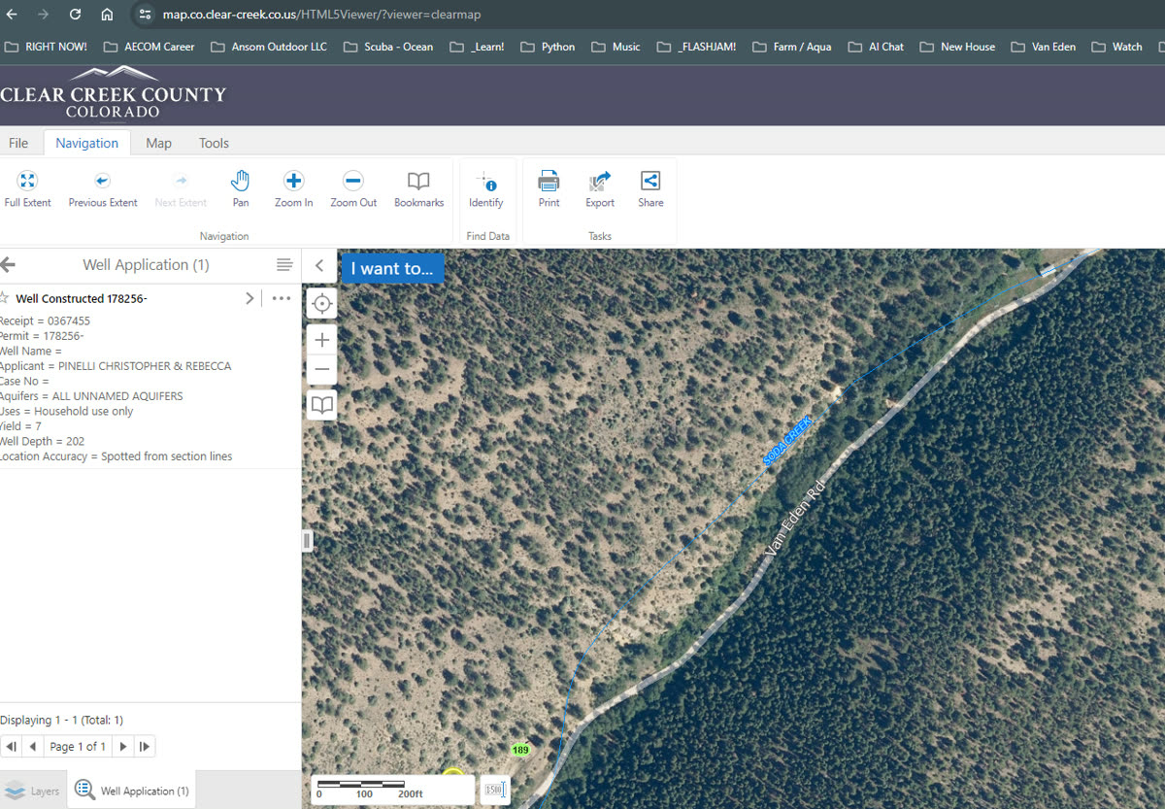The height and width of the screenshot is (809, 1165).
Task: Switch to the Navigation tab
Action: pyautogui.click(x=86, y=143)
